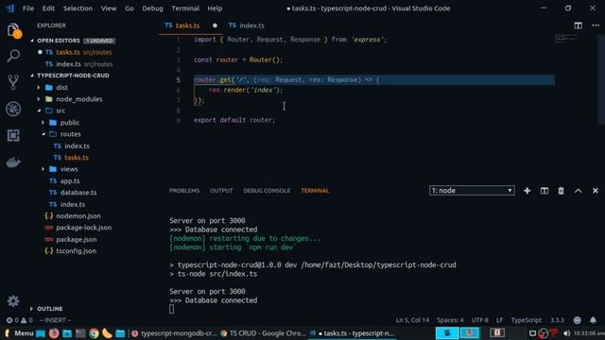Open app.ts in the file tree

click(69, 180)
